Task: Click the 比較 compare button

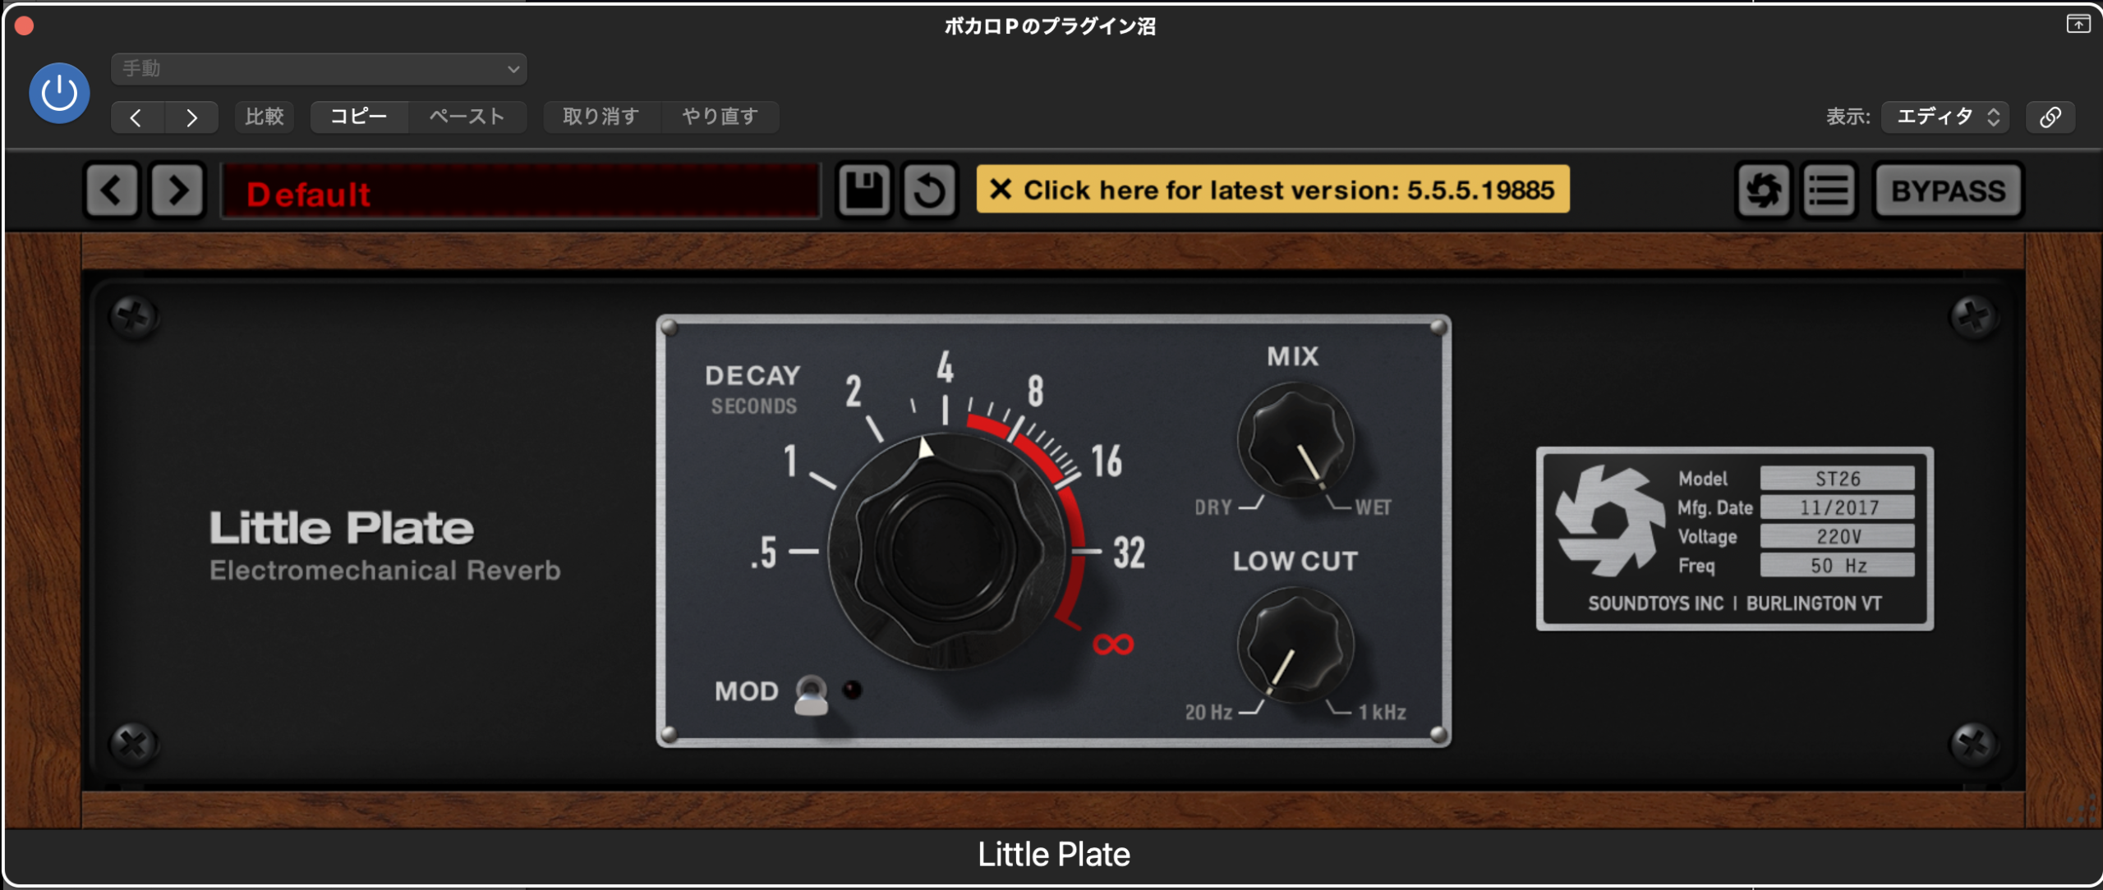Action: point(265,117)
